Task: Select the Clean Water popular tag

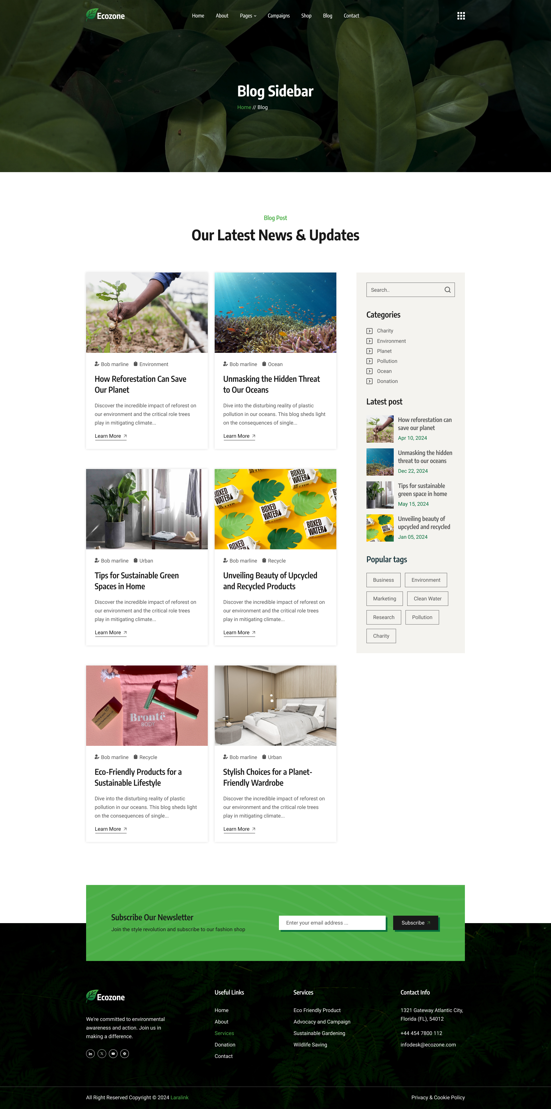Action: (x=428, y=598)
